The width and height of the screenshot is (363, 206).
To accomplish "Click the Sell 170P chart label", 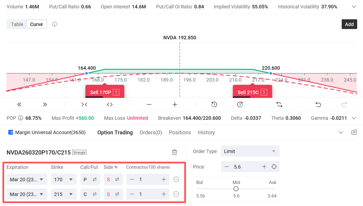I will click(105, 92).
